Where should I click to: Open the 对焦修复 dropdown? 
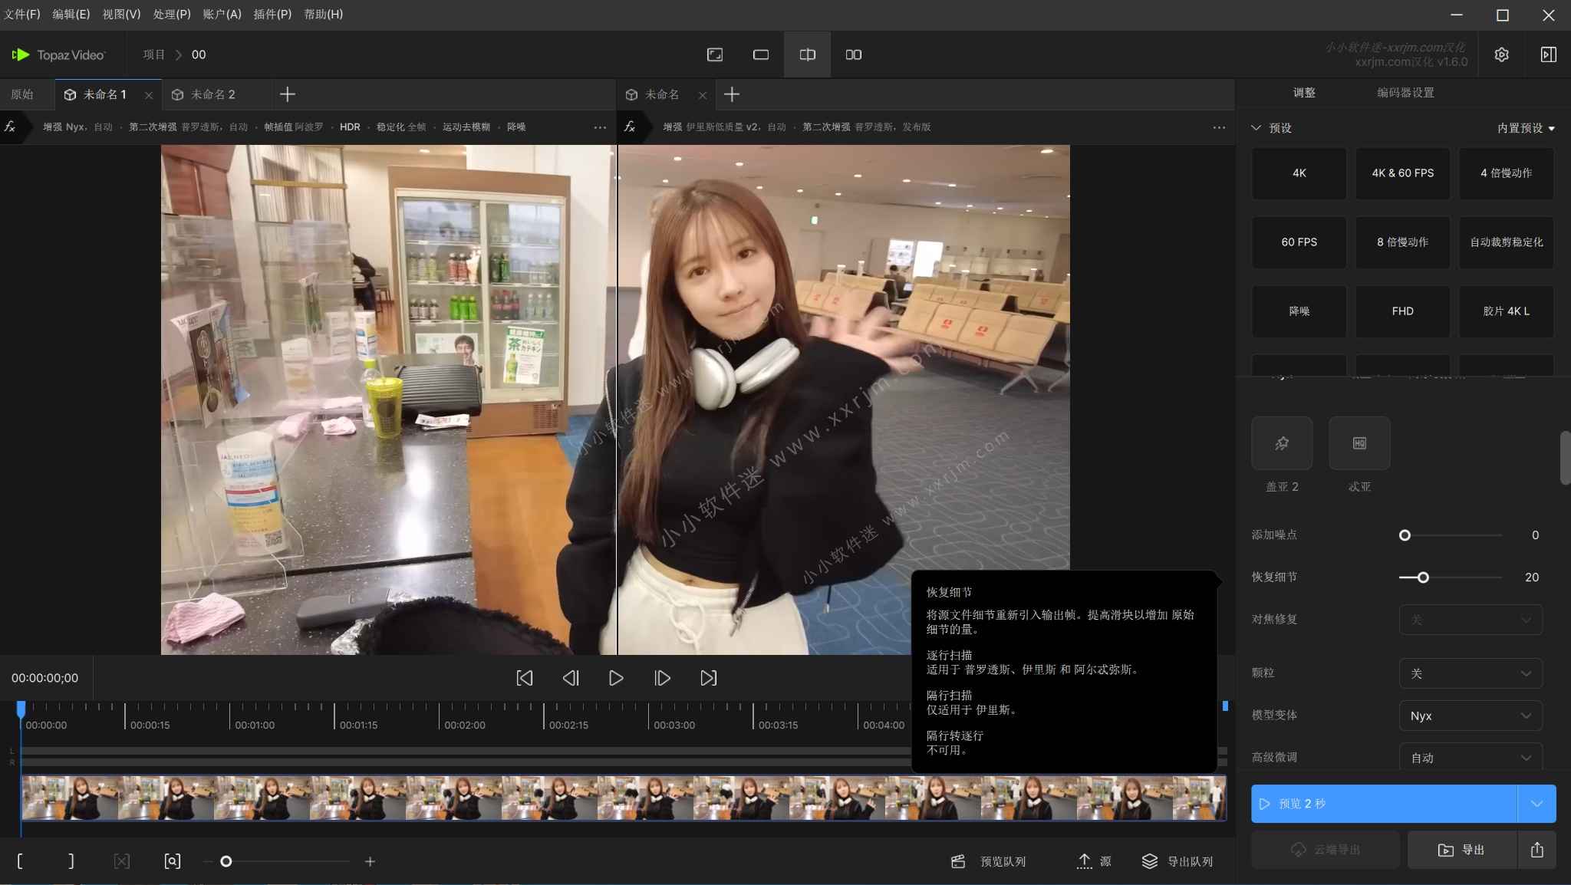pos(1471,620)
